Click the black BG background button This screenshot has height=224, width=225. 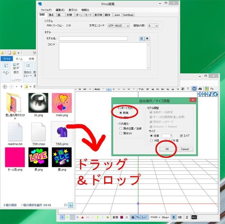click(194, 217)
